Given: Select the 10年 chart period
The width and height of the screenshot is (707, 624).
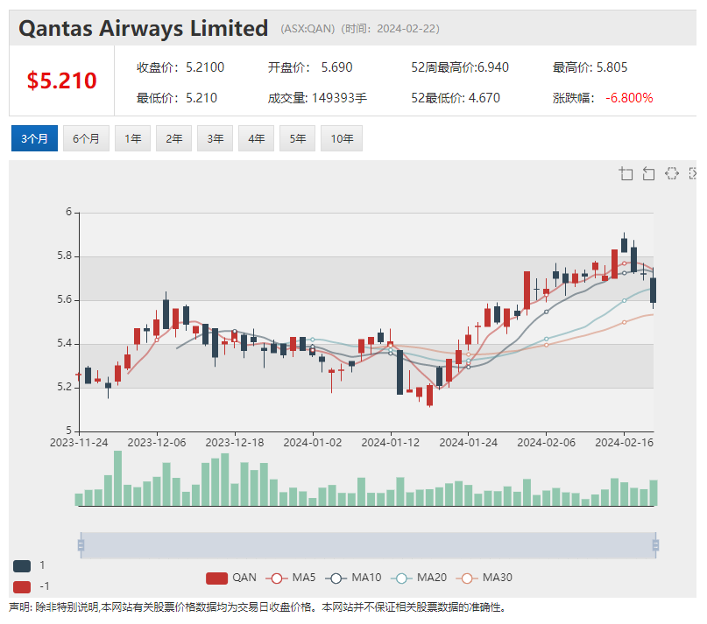Looking at the screenshot, I should [342, 137].
